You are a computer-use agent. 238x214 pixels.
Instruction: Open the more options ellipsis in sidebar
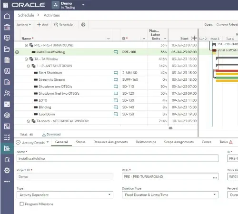[7, 182]
